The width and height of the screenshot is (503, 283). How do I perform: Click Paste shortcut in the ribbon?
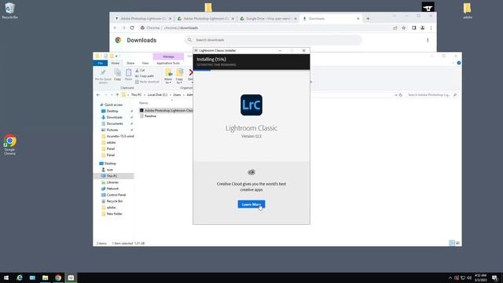click(x=147, y=82)
